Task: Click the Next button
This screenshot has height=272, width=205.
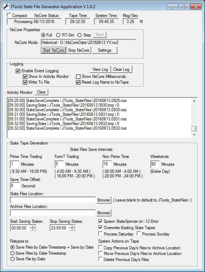Action: (100, 35)
